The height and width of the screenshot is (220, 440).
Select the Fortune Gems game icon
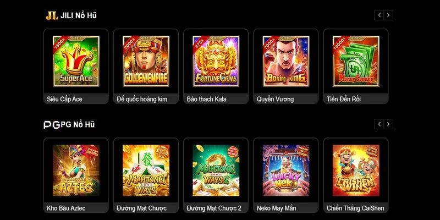point(216,61)
